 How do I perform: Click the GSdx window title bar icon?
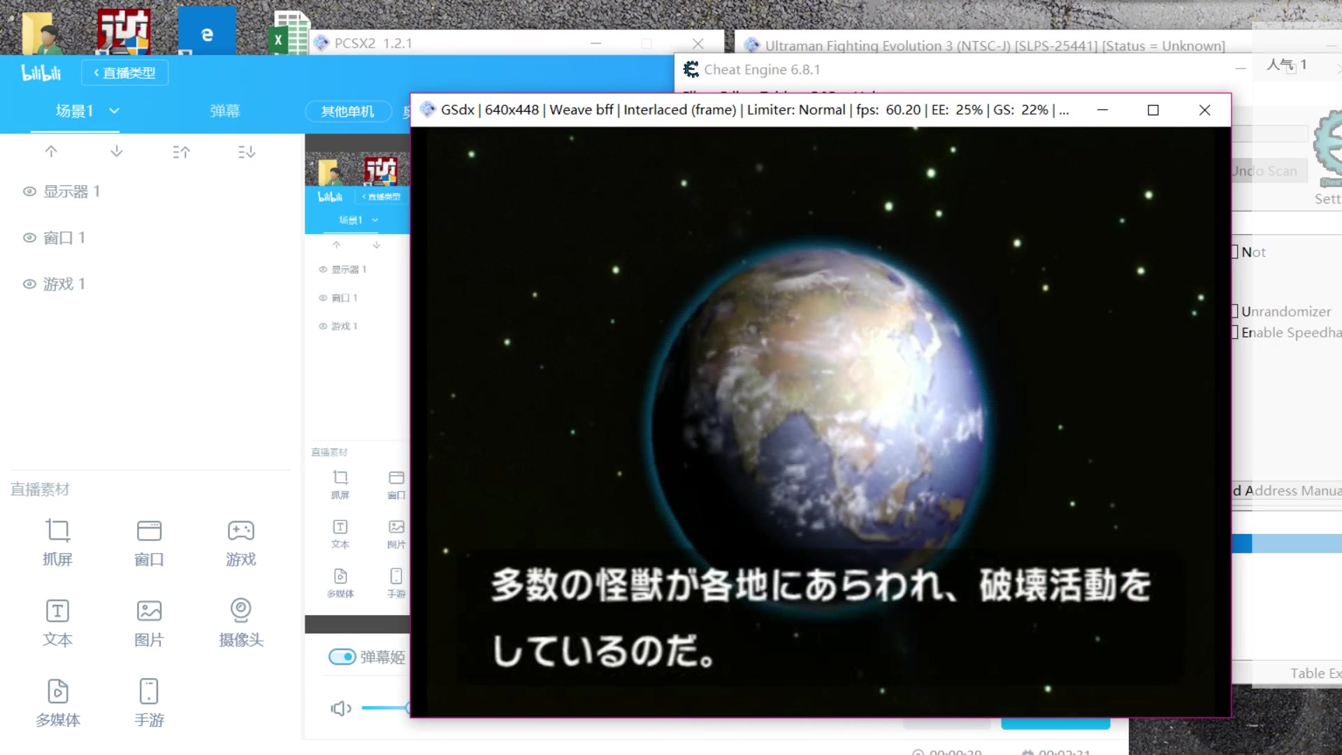click(x=428, y=110)
